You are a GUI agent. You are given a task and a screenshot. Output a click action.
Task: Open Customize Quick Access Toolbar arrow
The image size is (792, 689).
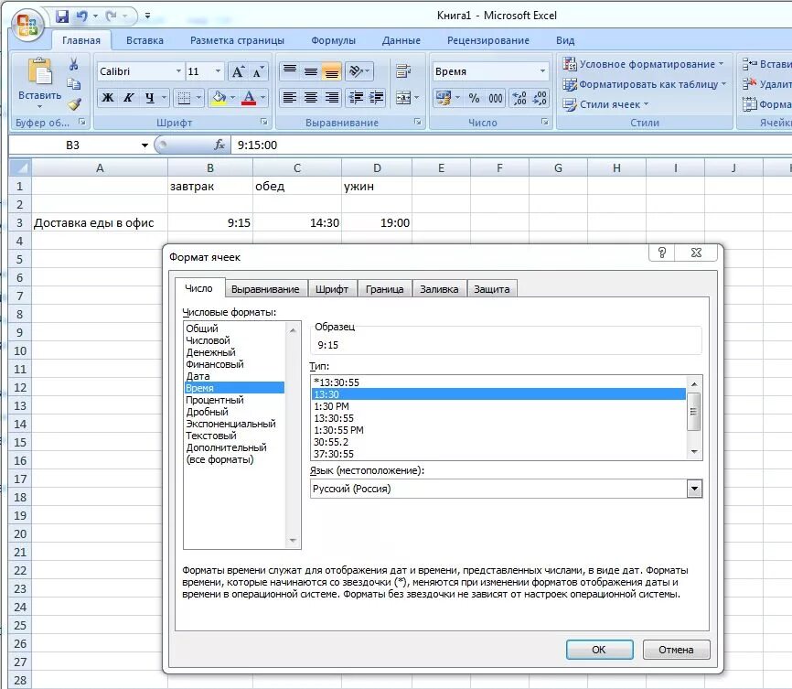click(147, 16)
